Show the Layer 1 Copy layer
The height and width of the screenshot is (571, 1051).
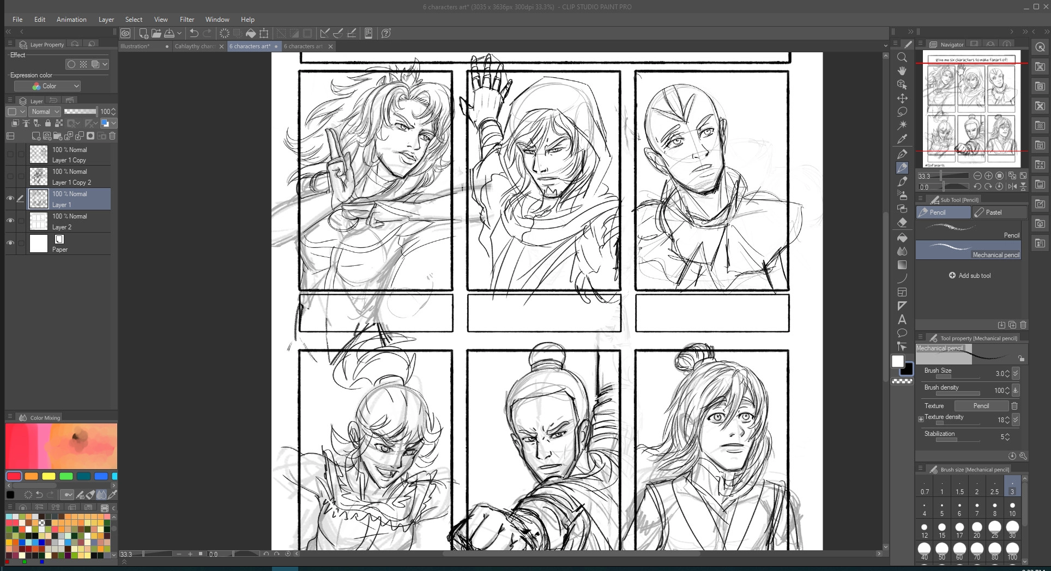coord(10,155)
